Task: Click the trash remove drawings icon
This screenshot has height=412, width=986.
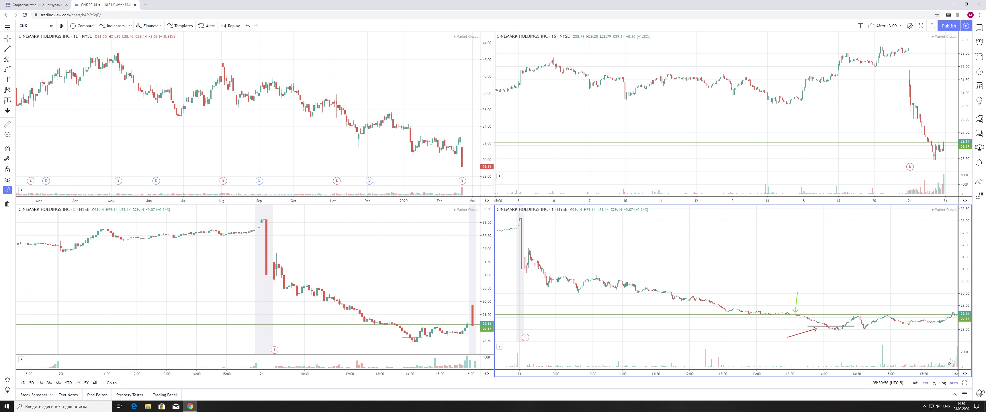Action: [x=7, y=204]
